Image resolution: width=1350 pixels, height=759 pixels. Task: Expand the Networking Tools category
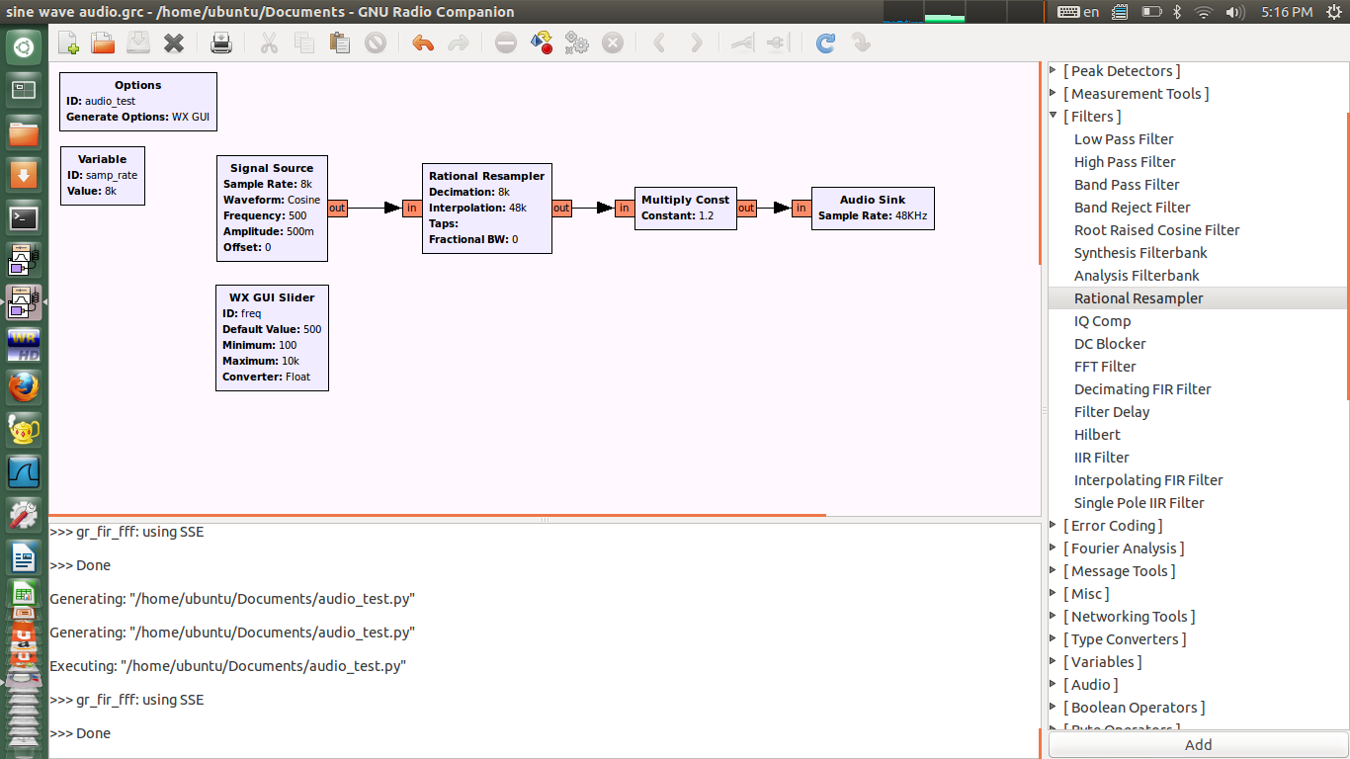pos(1054,616)
